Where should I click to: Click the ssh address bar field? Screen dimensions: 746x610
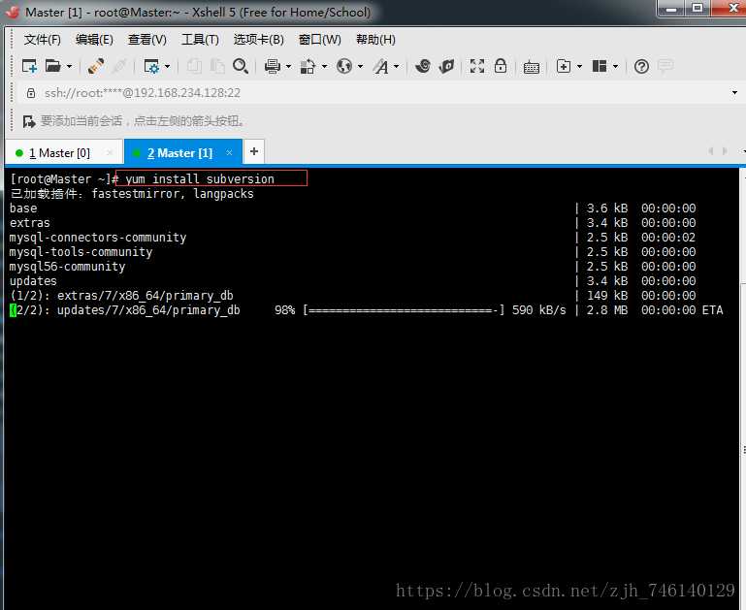click(380, 93)
